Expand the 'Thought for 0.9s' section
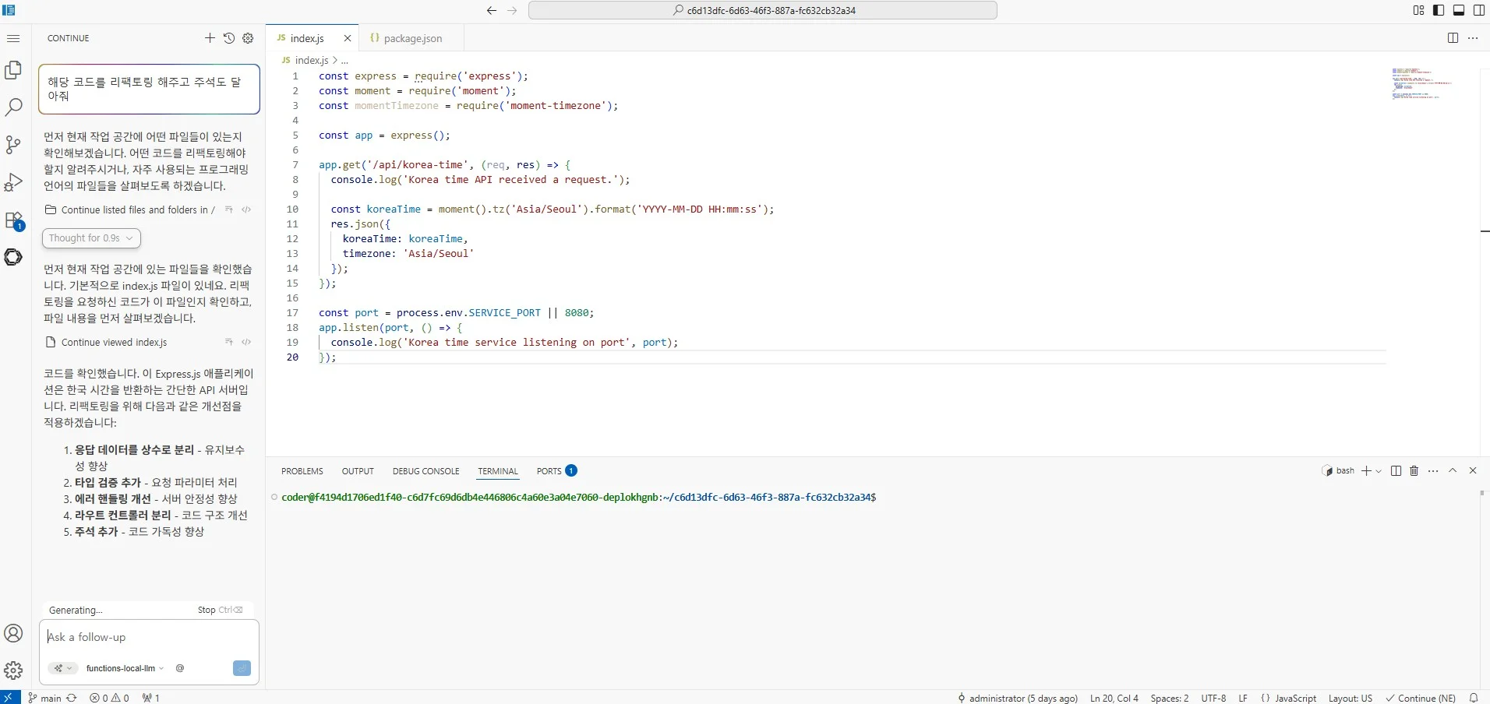This screenshot has width=1490, height=704. tap(91, 238)
